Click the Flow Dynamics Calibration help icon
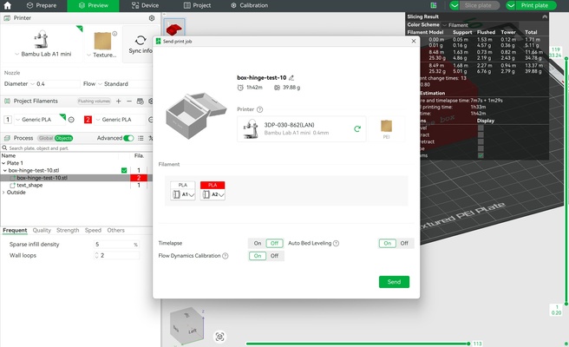Image resolution: width=569 pixels, height=347 pixels. (x=226, y=256)
